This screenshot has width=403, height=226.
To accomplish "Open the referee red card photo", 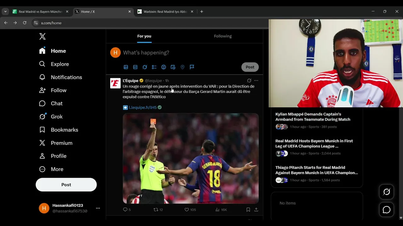I will point(191,159).
